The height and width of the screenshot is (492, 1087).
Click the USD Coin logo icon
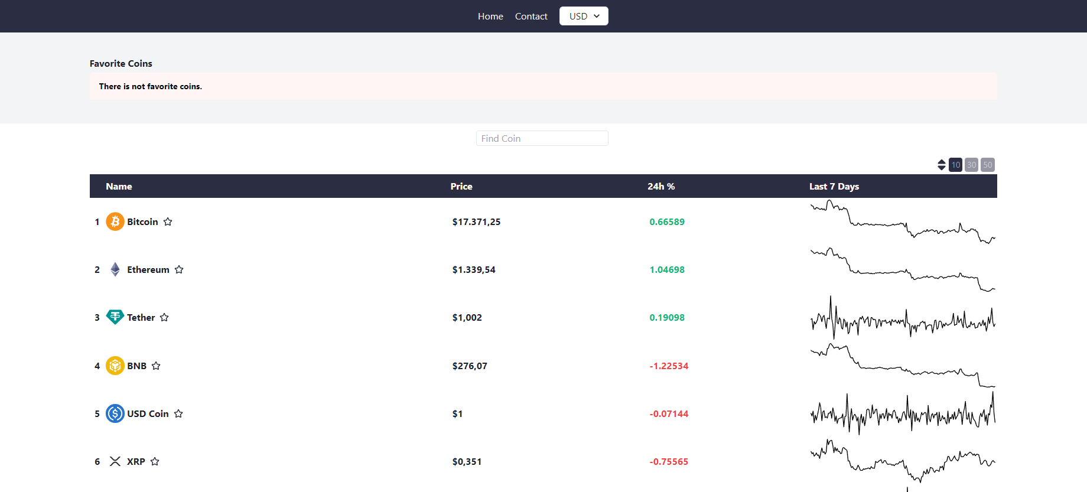tap(115, 413)
